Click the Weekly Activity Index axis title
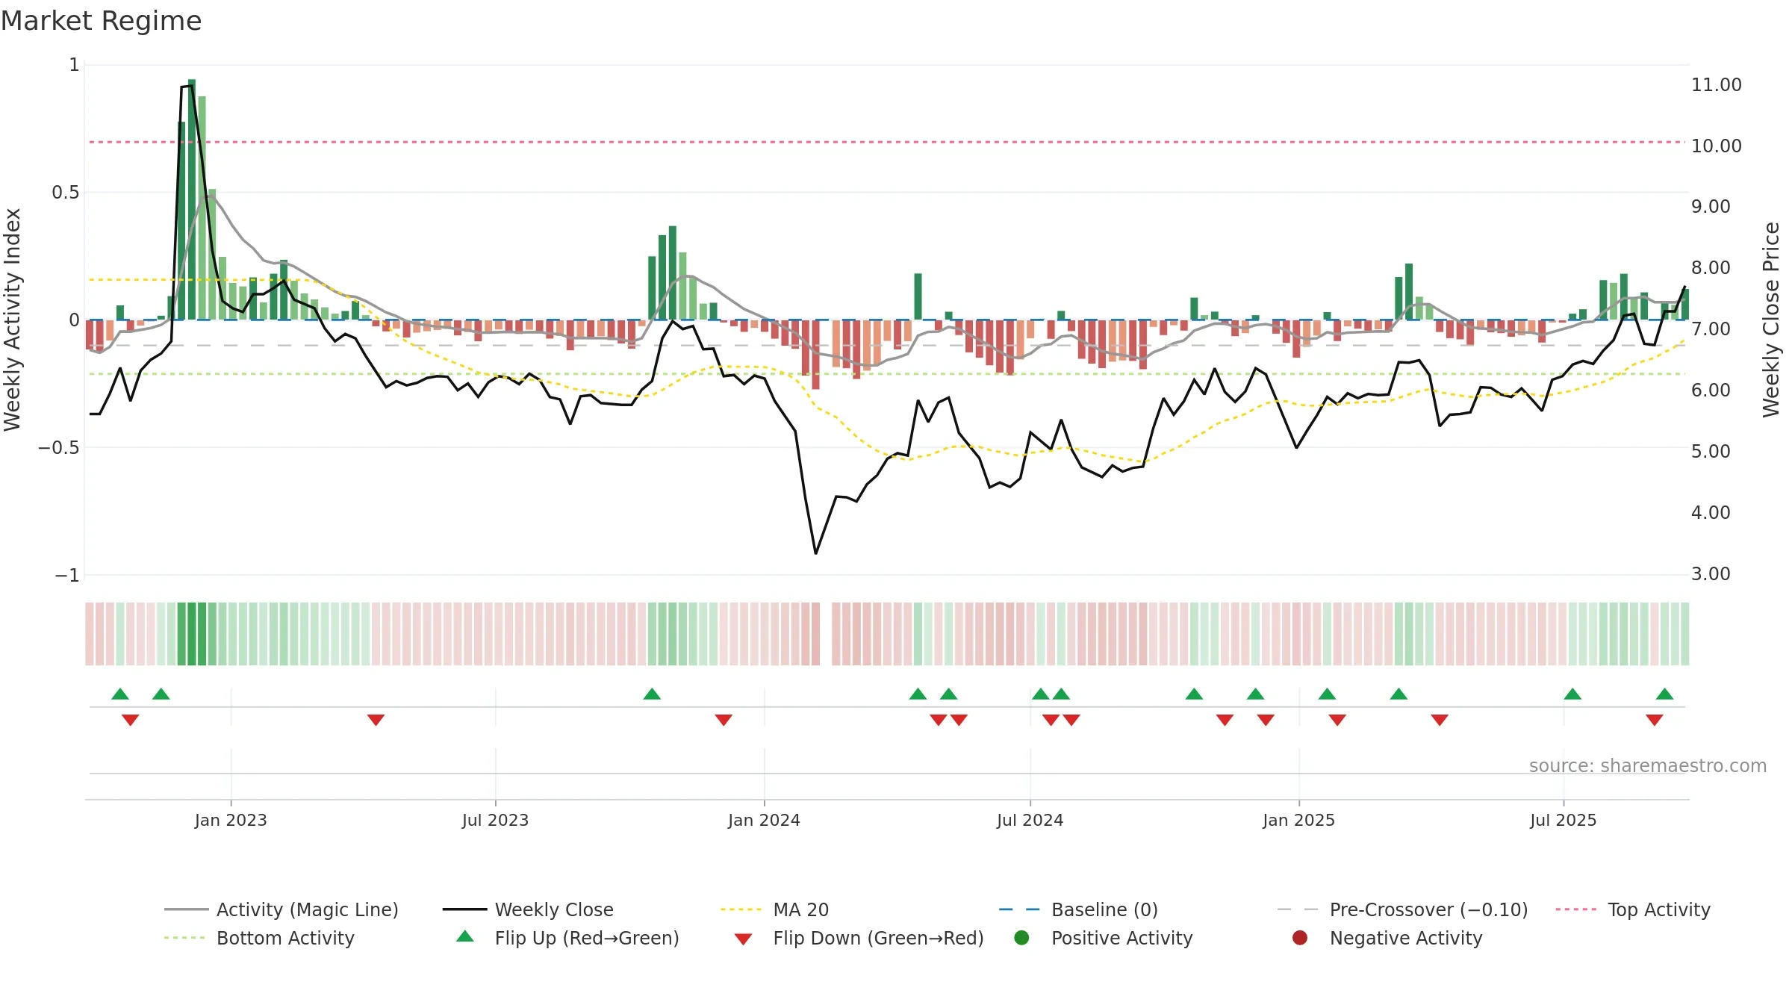Image resolution: width=1792 pixels, height=1008 pixels. pos(12,320)
